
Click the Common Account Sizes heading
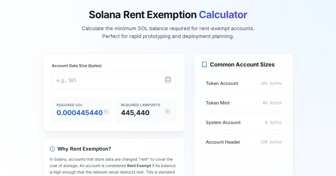(x=242, y=65)
